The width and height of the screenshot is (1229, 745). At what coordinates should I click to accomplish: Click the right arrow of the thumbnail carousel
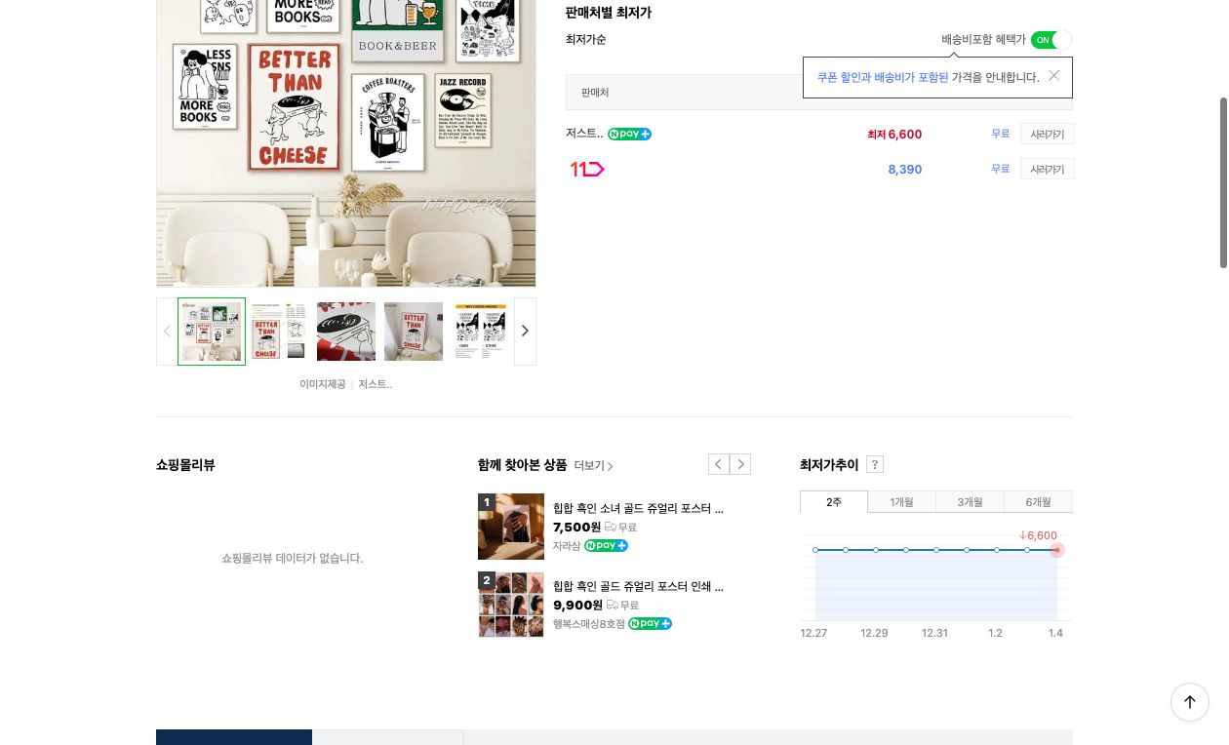[525, 331]
